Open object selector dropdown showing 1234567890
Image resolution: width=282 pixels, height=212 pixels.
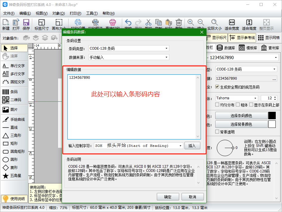[x=242, y=58]
